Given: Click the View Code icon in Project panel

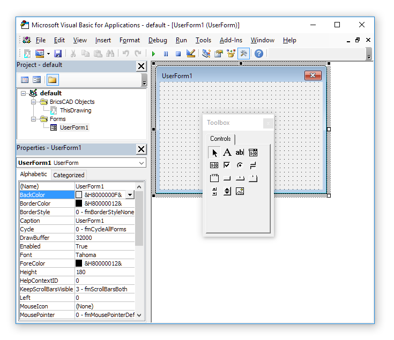Looking at the screenshot, I should 25,80.
